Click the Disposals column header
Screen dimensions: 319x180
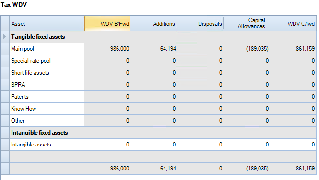[200, 23]
